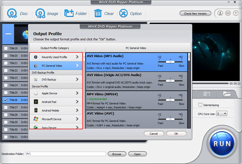Open help with the question mark icon
The height and width of the screenshot is (164, 242).
coord(236,13)
